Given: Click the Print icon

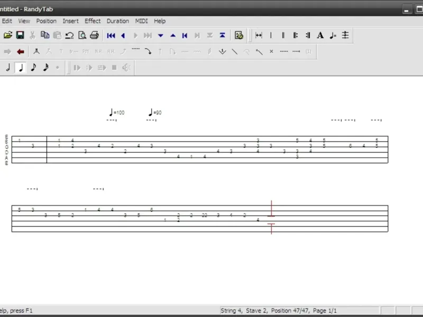Looking at the screenshot, I should point(95,35).
